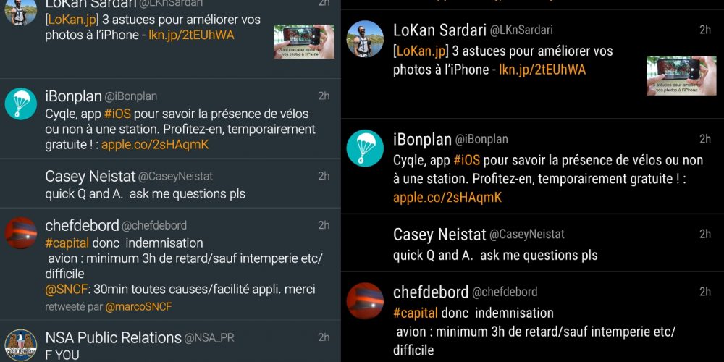The image size is (724, 362).
Task: Open the @marcoSNCF retweeter profile
Action: [139, 307]
